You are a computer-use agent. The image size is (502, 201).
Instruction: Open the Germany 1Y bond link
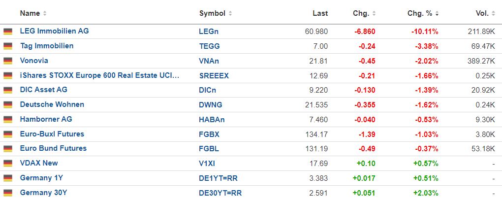pos(41,178)
